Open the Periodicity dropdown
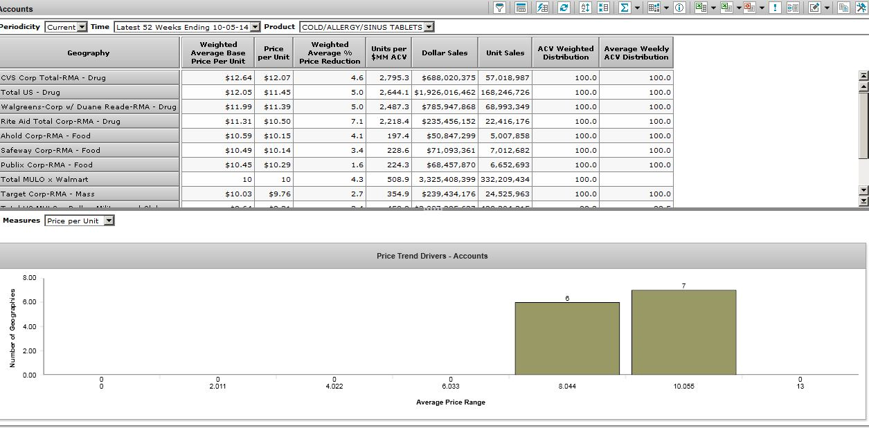This screenshot has height=428, width=869. [x=82, y=27]
